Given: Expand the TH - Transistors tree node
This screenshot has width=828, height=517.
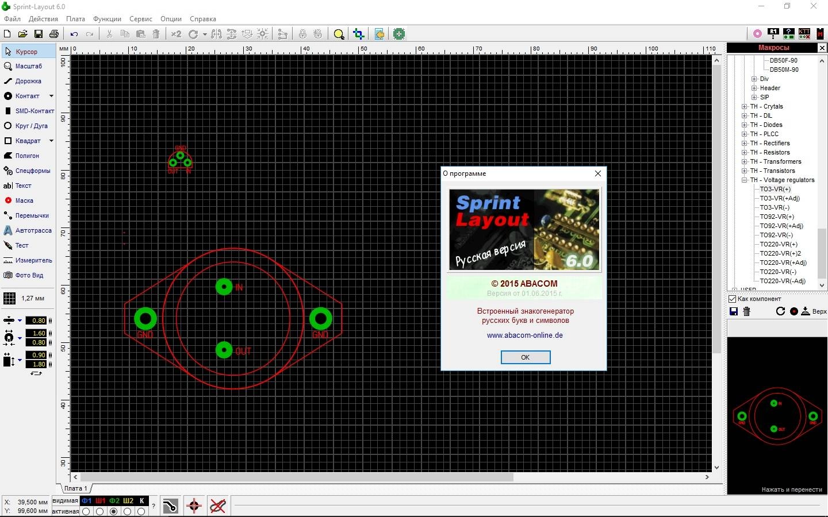Looking at the screenshot, I should point(744,171).
